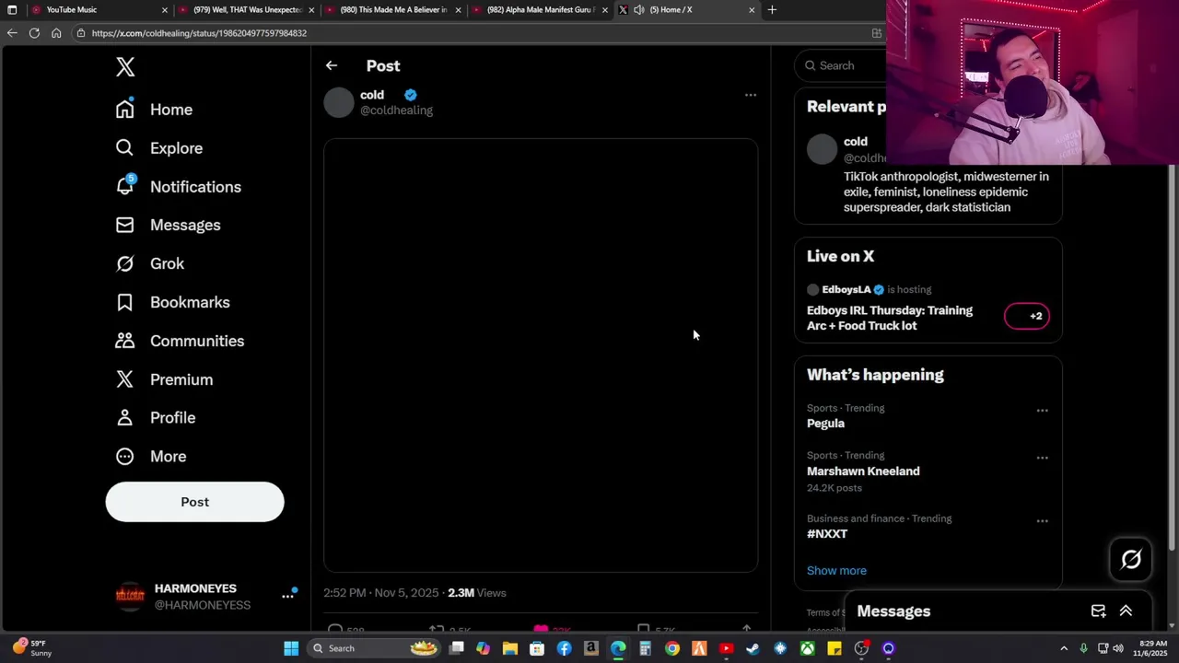Open the #NXXT trending topic
Image resolution: width=1179 pixels, height=663 pixels.
(x=827, y=534)
